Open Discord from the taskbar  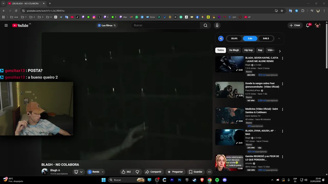tap(225, 180)
